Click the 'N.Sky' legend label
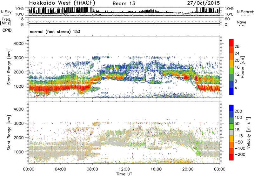Screen dimensions: 254x176 click(x=6, y=12)
